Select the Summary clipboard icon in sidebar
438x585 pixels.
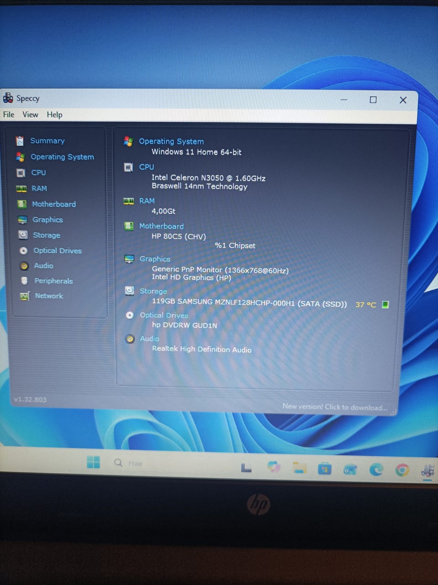pyautogui.click(x=20, y=141)
